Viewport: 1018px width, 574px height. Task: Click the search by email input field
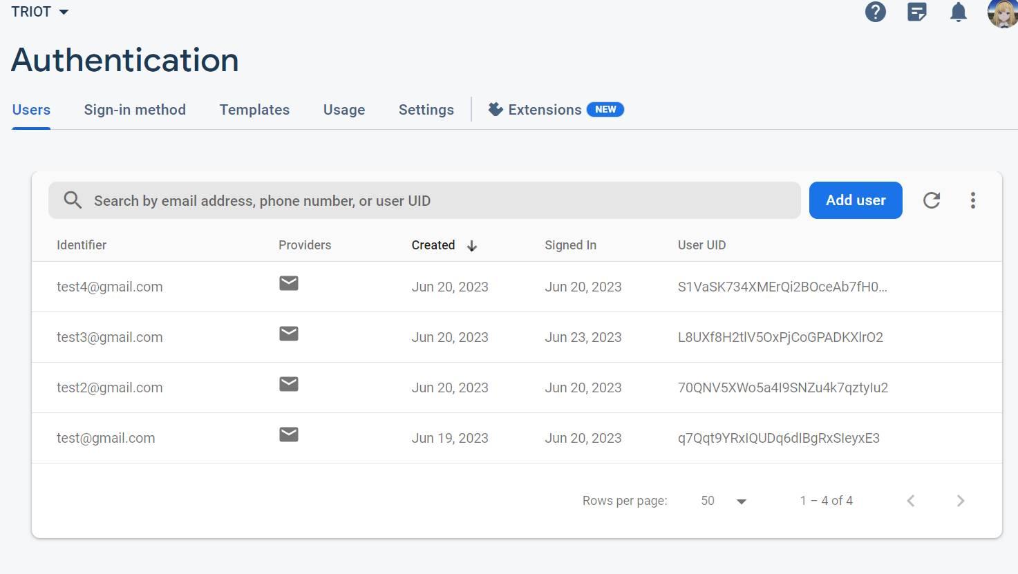pos(442,200)
